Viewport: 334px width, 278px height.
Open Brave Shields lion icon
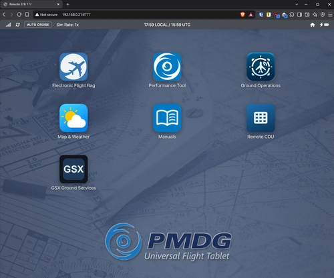pos(242,15)
